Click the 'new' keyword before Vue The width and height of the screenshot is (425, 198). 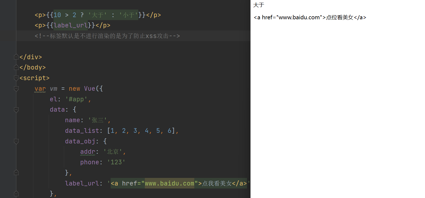click(x=74, y=89)
